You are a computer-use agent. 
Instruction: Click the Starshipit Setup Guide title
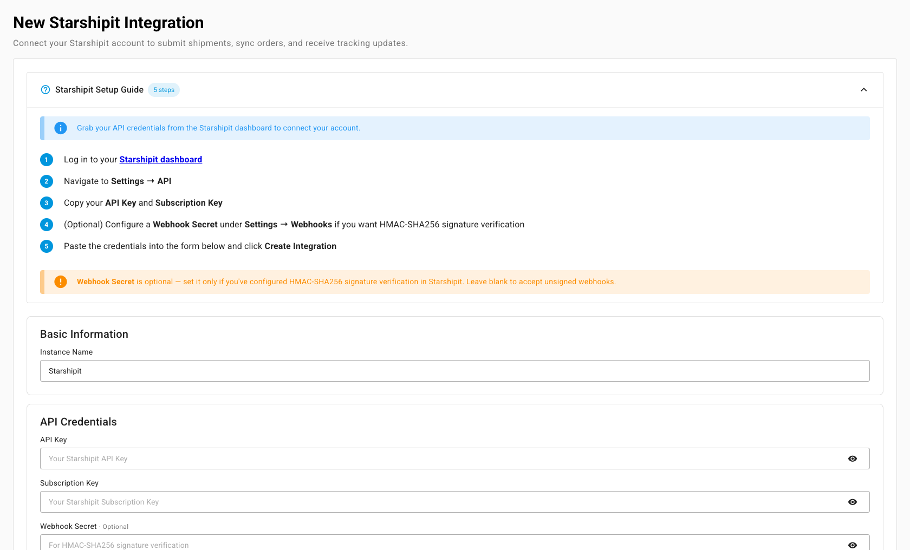click(99, 90)
